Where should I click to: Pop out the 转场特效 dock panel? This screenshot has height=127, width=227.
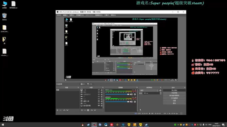pyautogui.click(x=161, y=87)
